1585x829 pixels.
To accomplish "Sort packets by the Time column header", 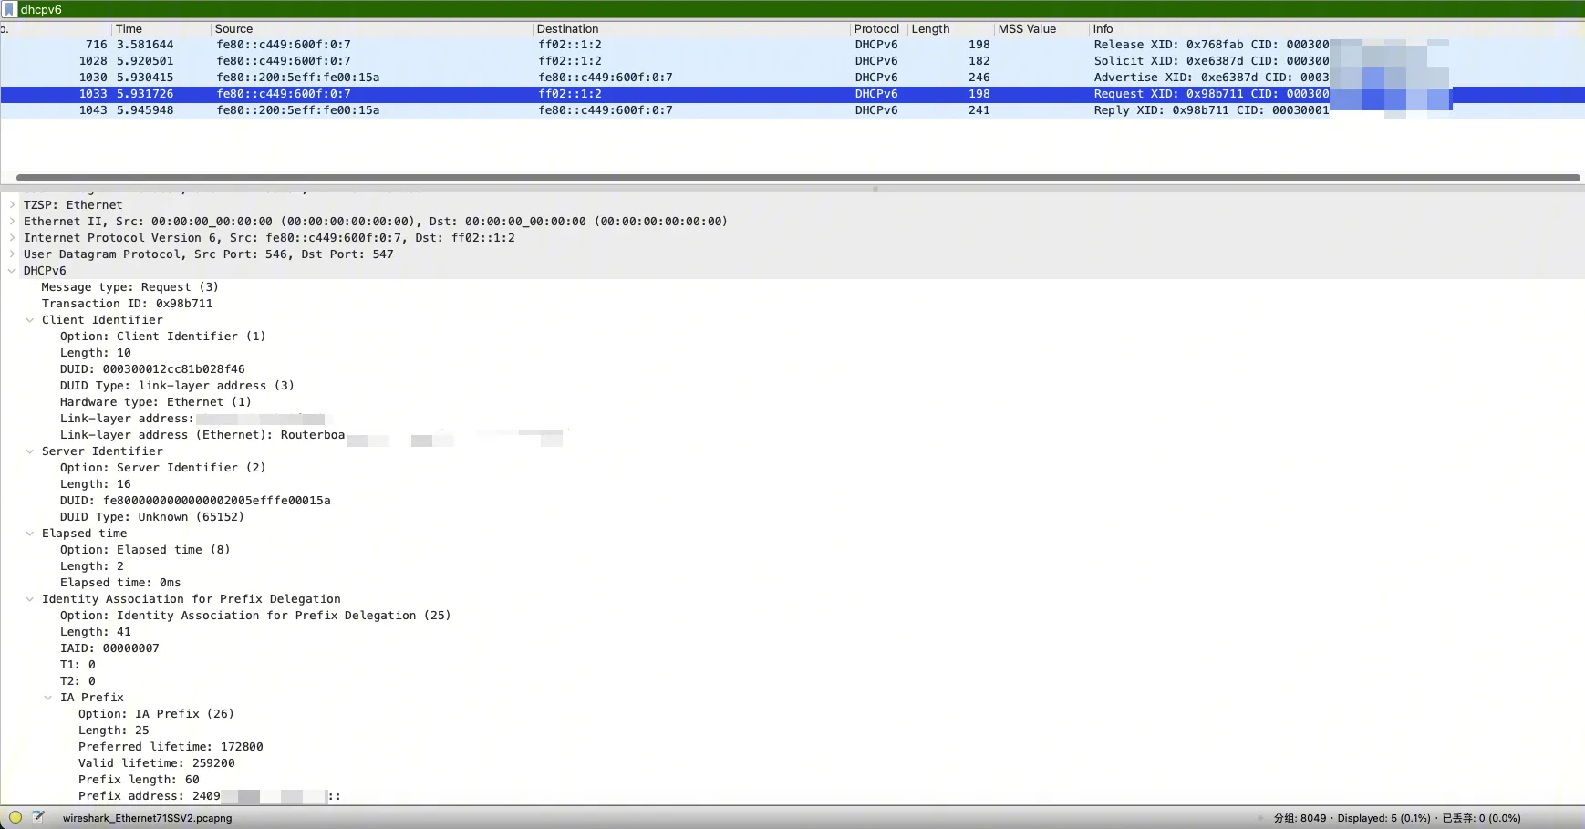I will (129, 29).
